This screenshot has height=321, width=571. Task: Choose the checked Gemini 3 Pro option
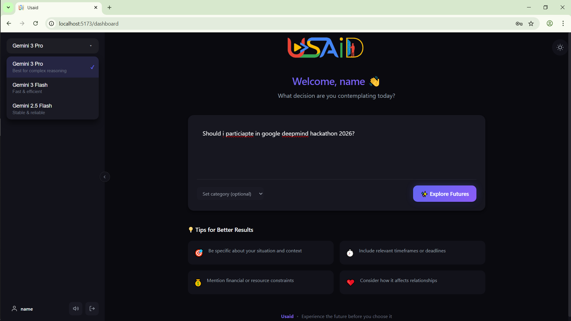[53, 67]
